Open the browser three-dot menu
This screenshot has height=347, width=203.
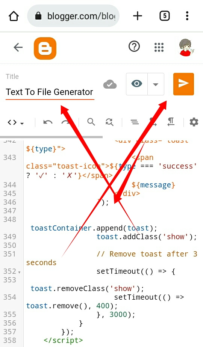click(x=187, y=16)
